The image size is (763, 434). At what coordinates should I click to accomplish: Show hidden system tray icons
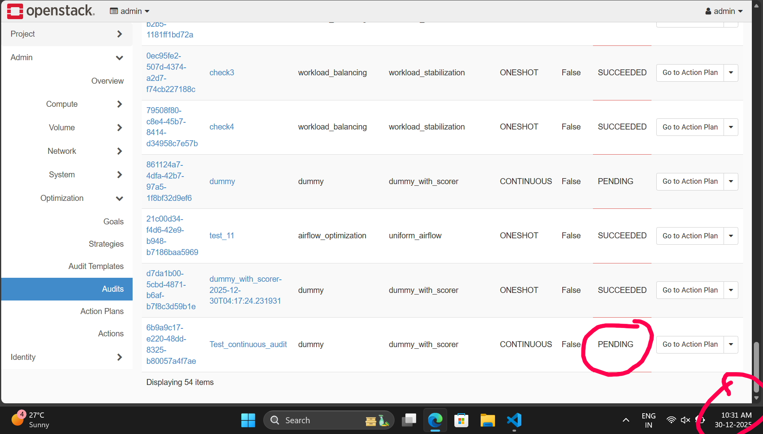coord(626,420)
